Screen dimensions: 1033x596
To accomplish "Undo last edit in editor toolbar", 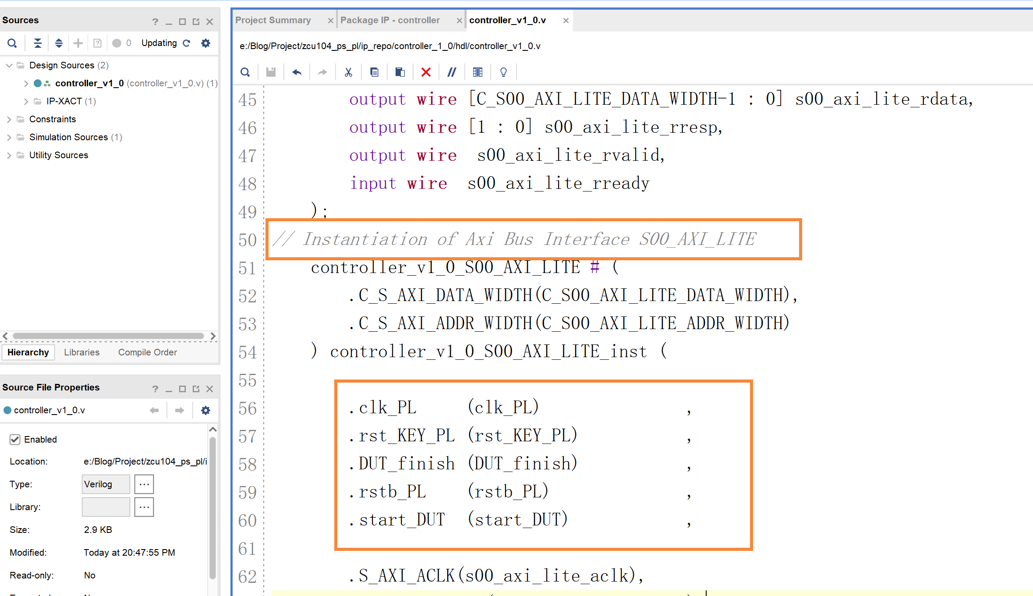I will [297, 72].
